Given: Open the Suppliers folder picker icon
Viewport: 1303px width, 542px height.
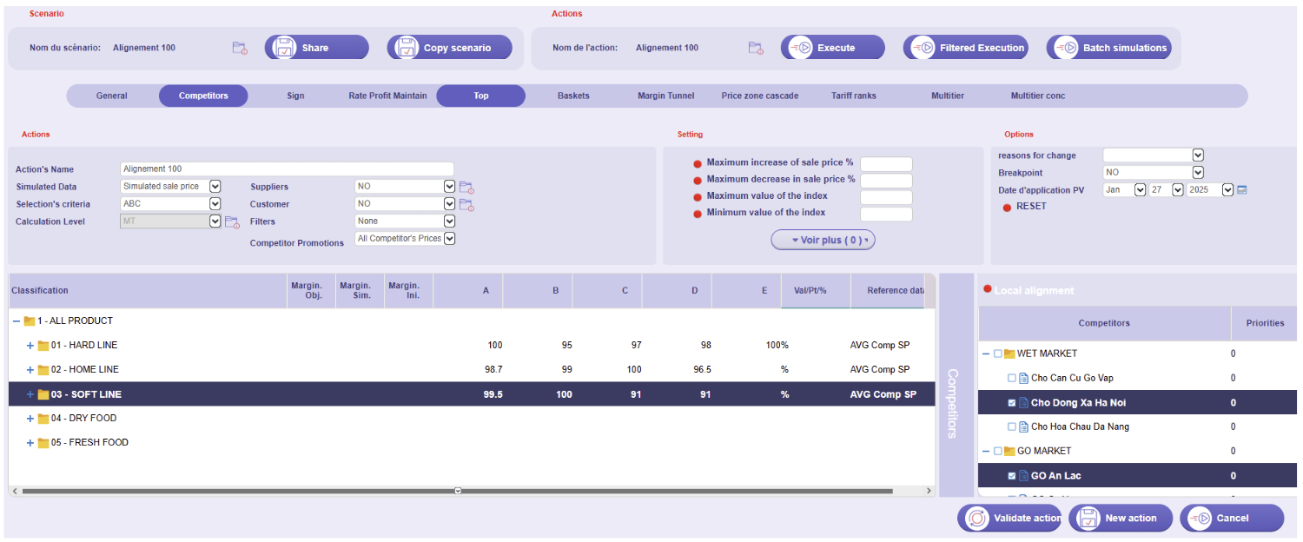Looking at the screenshot, I should point(466,187).
